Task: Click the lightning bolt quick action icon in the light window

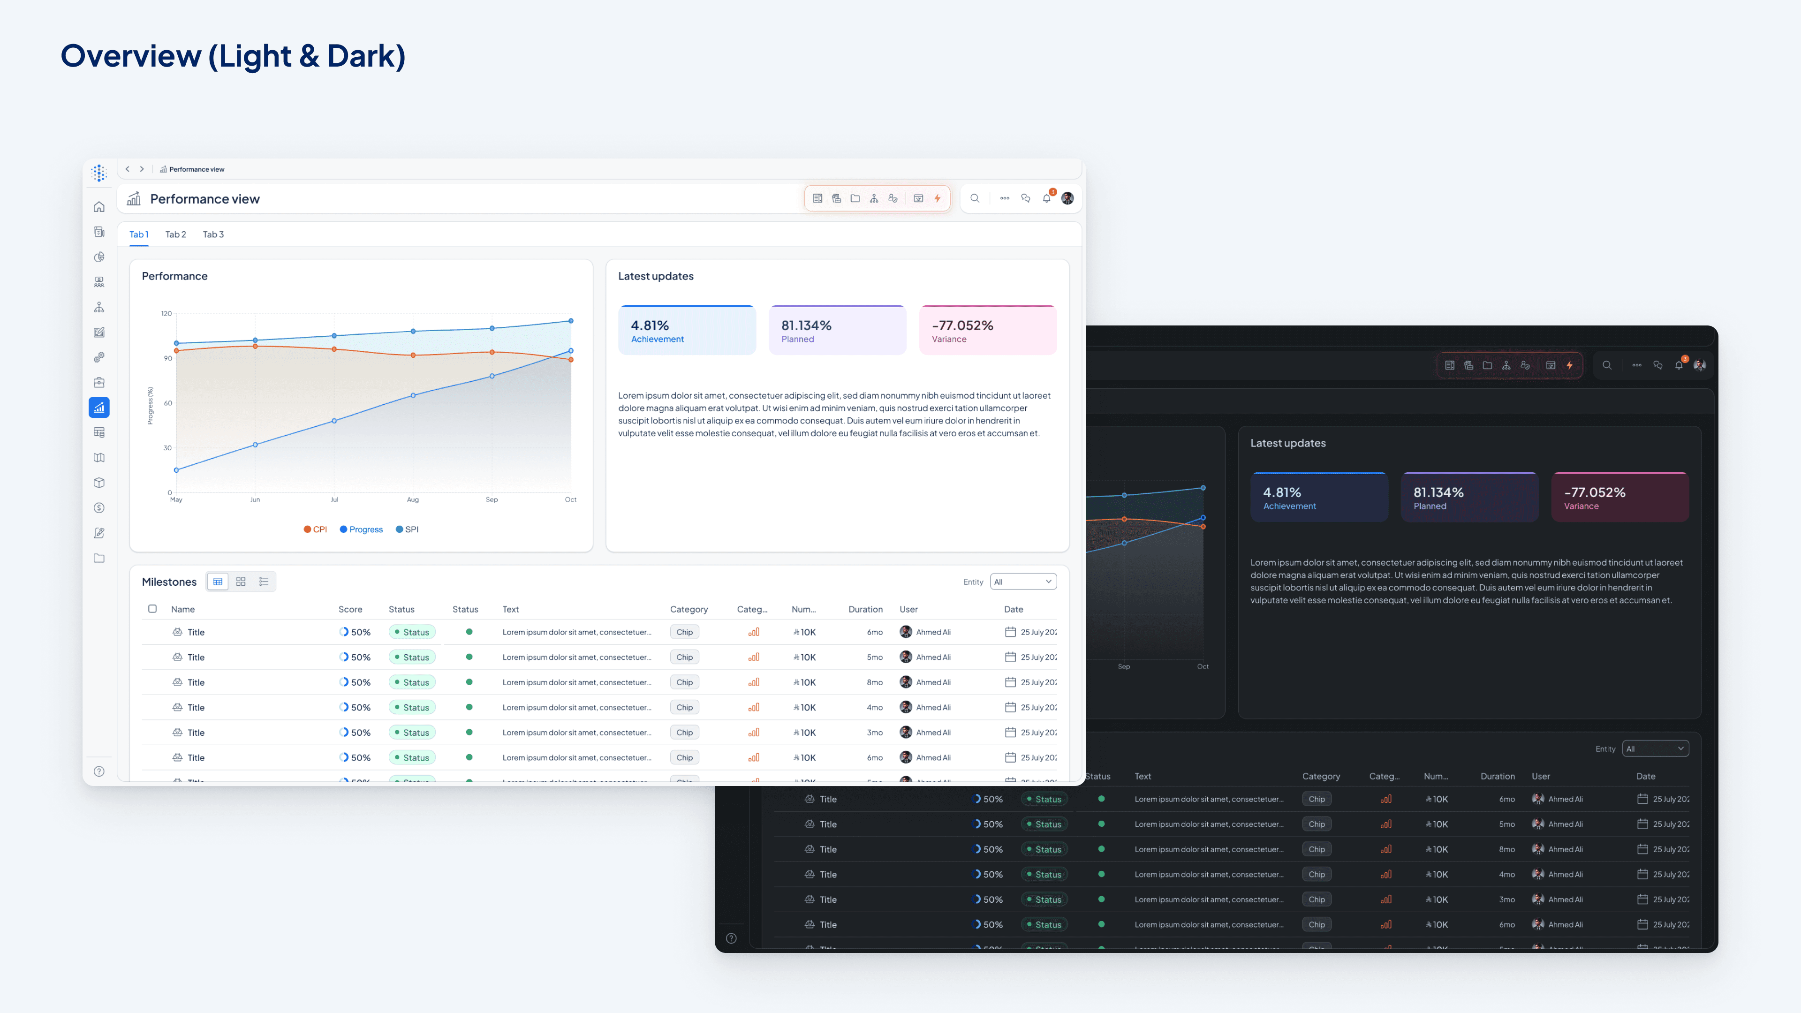Action: tap(937, 198)
